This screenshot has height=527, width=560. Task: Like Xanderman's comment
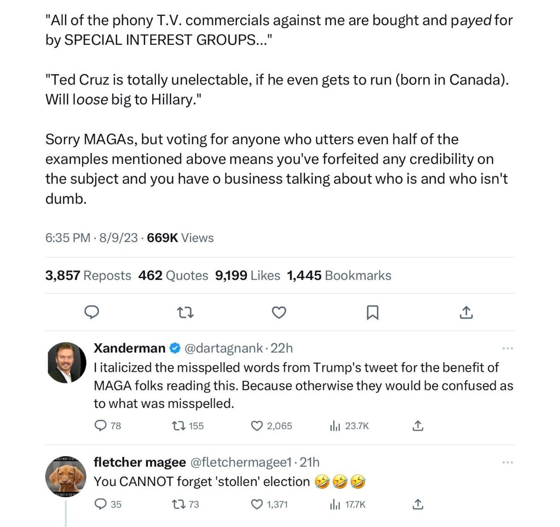257,425
